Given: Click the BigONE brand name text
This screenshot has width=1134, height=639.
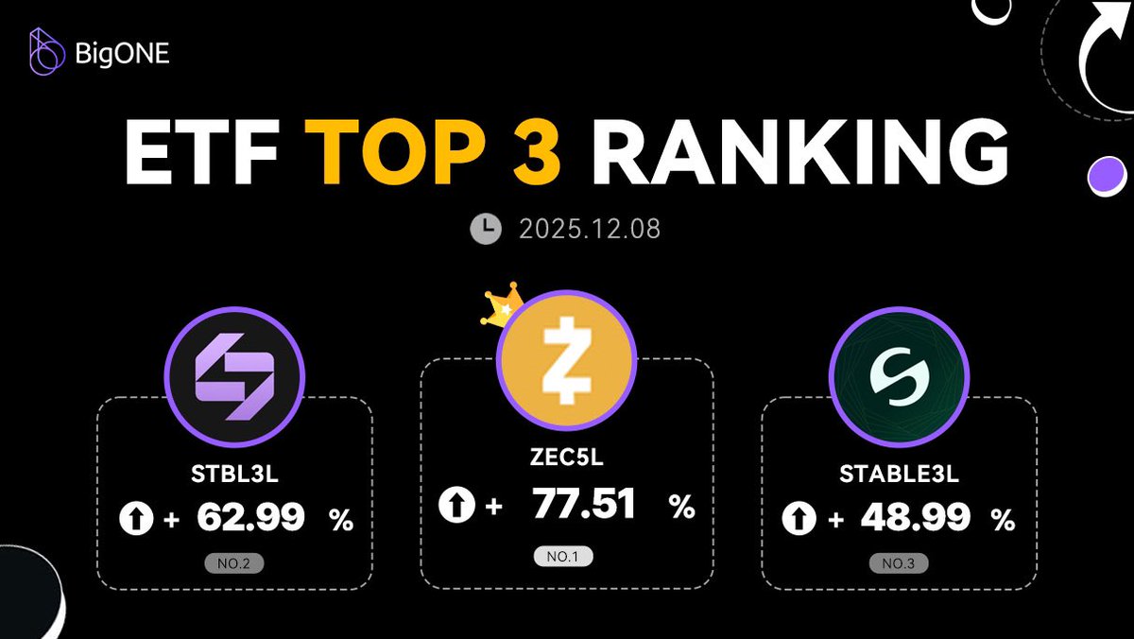Looking at the screenshot, I should coord(123,53).
